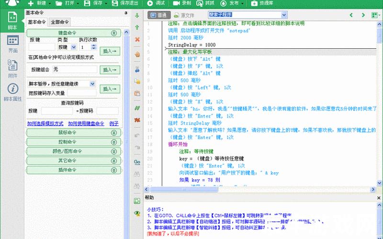Viewport: 383px width, 239px height.
Task: Click the green layout icon above the eye
Action: click(137, 201)
